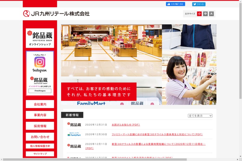
Task: Open the 銘品蔵 online shop banner
Action: pos(40,38)
